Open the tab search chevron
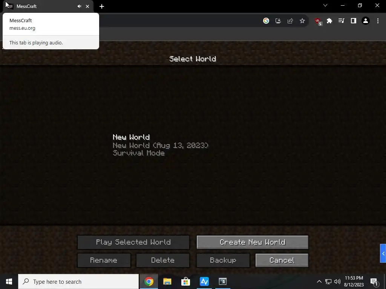This screenshot has height=289, width=386. (x=325, y=5)
